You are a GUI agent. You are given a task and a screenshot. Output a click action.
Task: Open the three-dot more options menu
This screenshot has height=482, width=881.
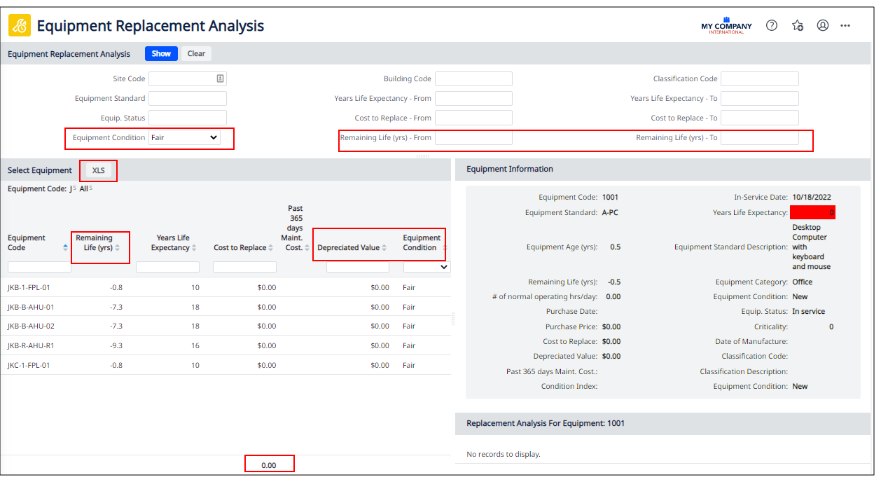(845, 25)
